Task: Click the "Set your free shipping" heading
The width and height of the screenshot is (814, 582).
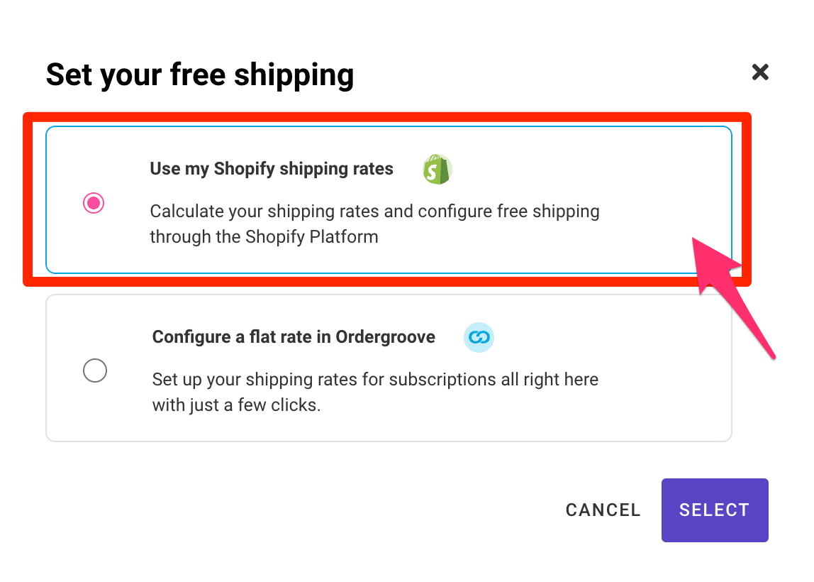Action: click(199, 74)
